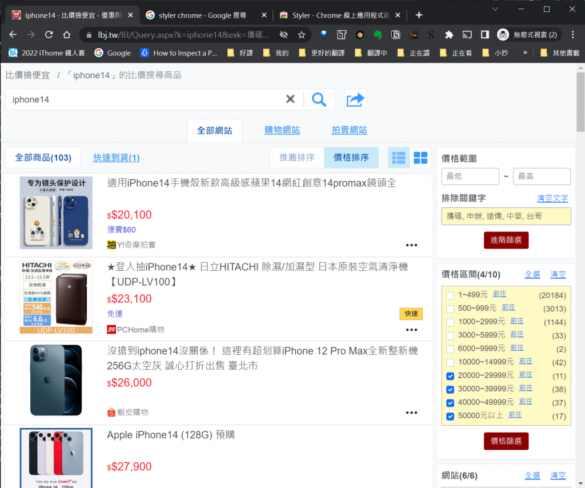Screen dimensions: 585x488
Task: Uncheck the 30000~39999元 price range
Action: (x=450, y=390)
